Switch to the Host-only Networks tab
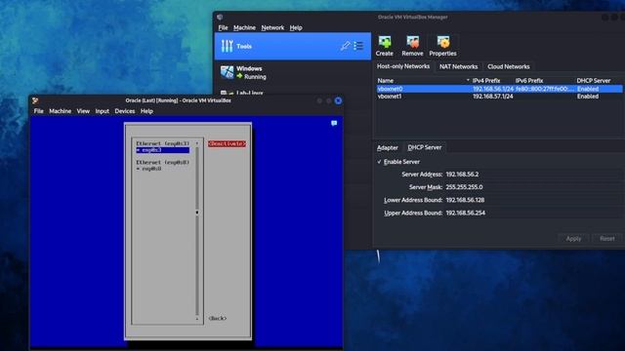The height and width of the screenshot is (351, 625). [x=403, y=66]
